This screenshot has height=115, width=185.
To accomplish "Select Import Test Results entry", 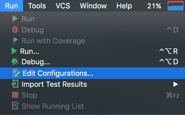I will click(54, 84).
